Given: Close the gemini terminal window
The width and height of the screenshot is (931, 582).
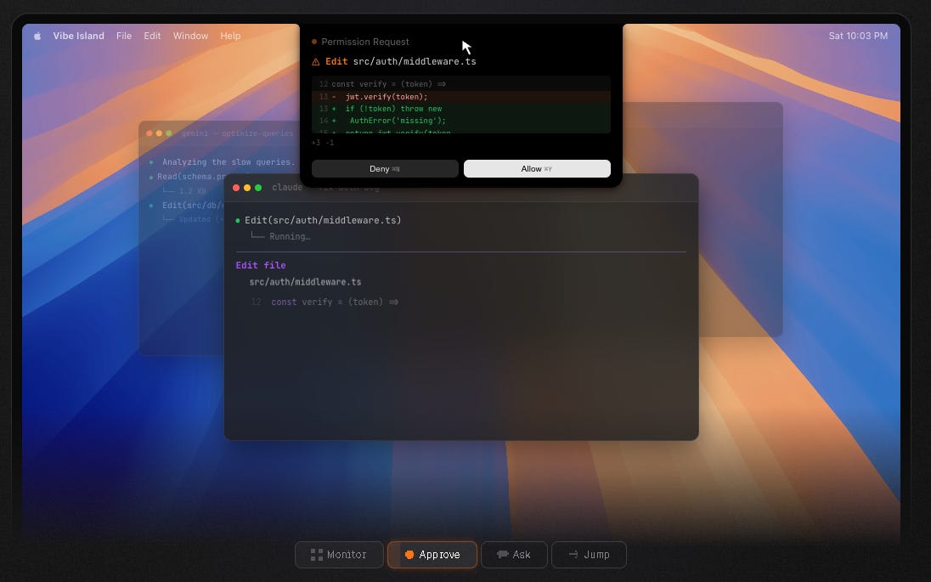Looking at the screenshot, I should click(x=149, y=133).
